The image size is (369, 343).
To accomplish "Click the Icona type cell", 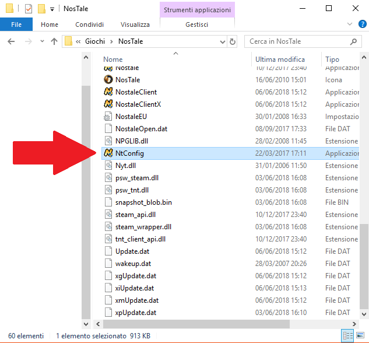I will [x=333, y=80].
